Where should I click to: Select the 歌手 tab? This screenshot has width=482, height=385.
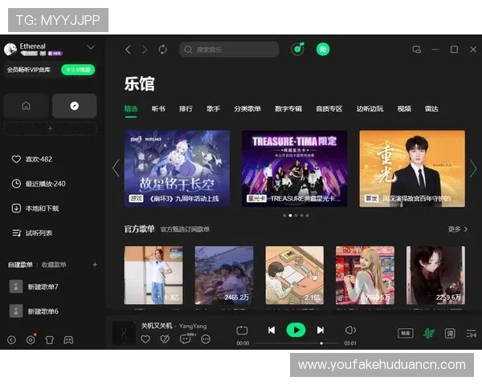pos(214,109)
